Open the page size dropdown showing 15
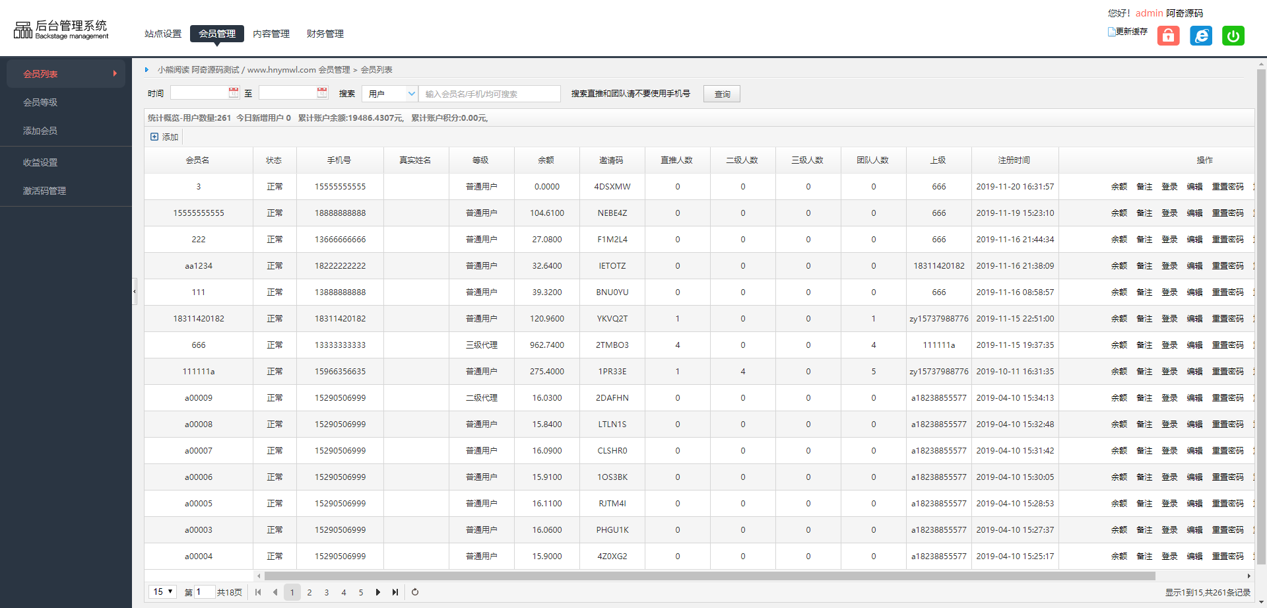The image size is (1267, 608). click(x=162, y=591)
